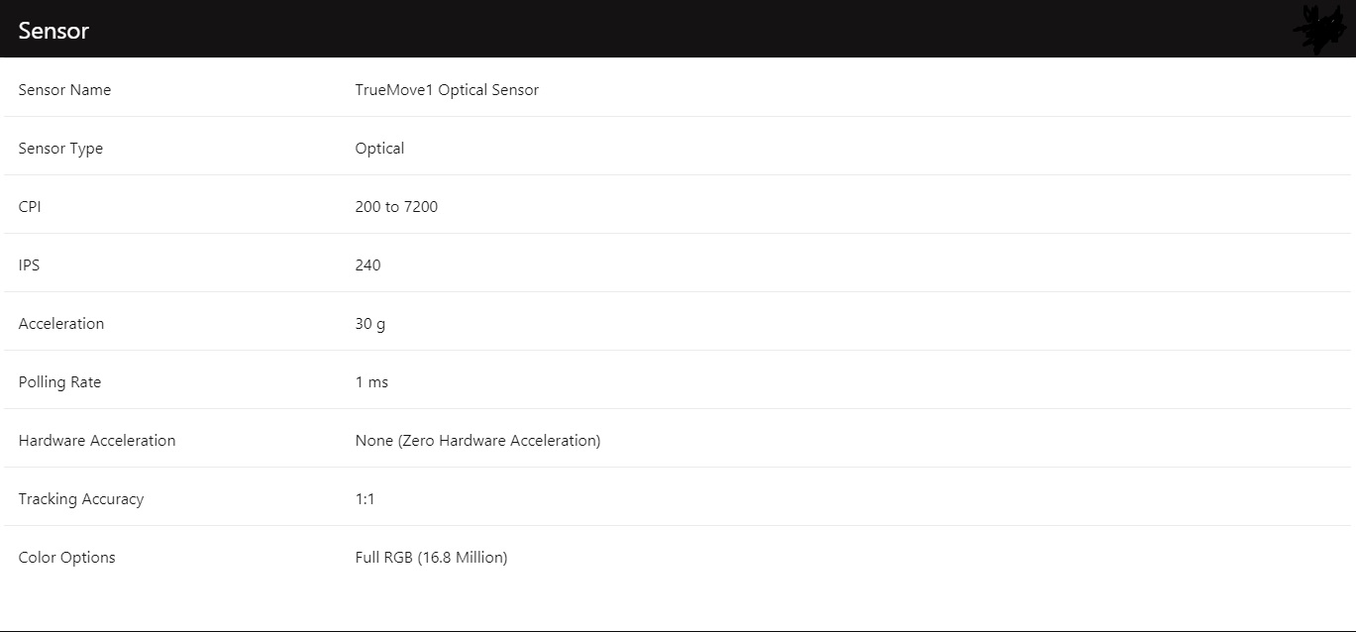Click the Optical sensor type value
Image resolution: width=1356 pixels, height=632 pixels.
point(379,149)
